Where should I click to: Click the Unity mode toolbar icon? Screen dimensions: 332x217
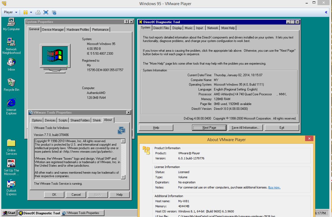(x=54, y=12)
